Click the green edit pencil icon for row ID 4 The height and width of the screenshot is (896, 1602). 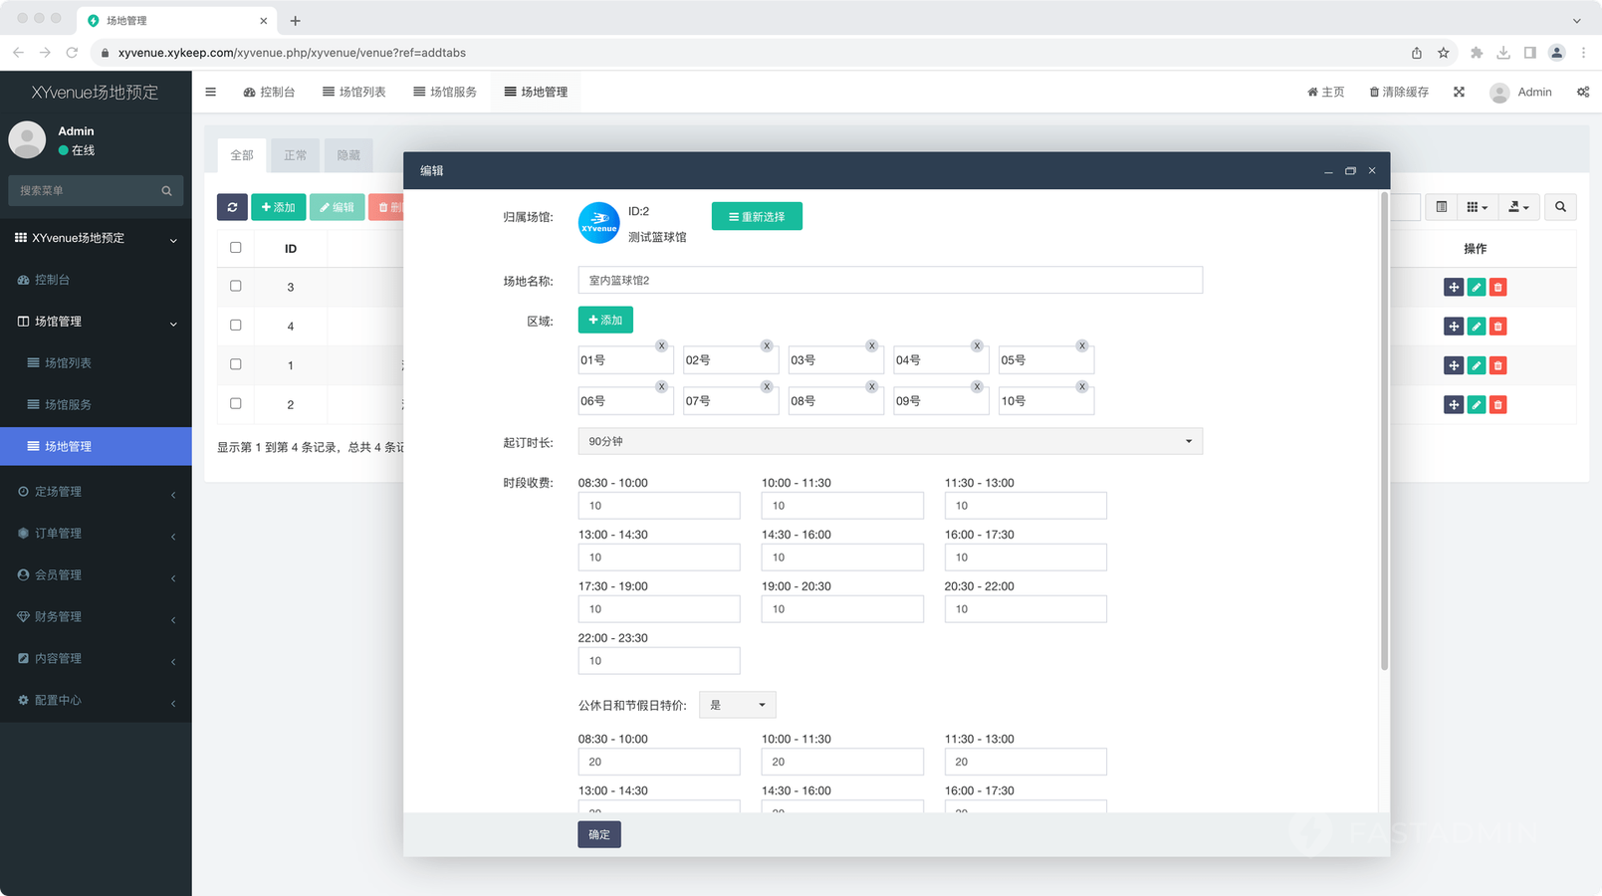click(x=1476, y=327)
